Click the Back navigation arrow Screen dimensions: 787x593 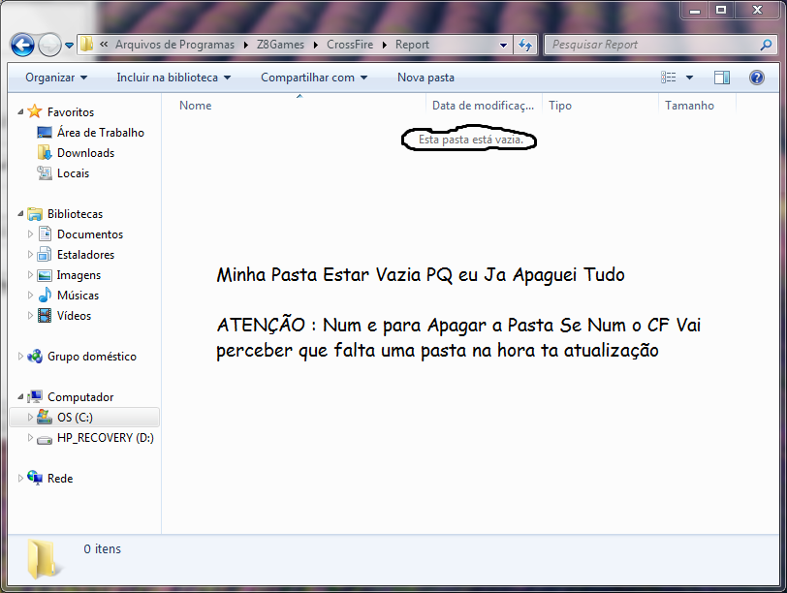[21, 45]
